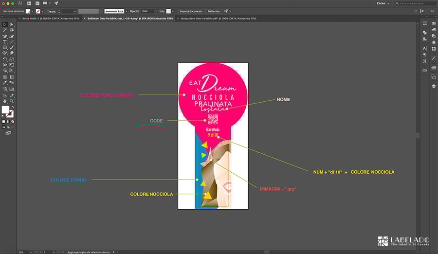Select the Width tool

[x=5, y=65]
